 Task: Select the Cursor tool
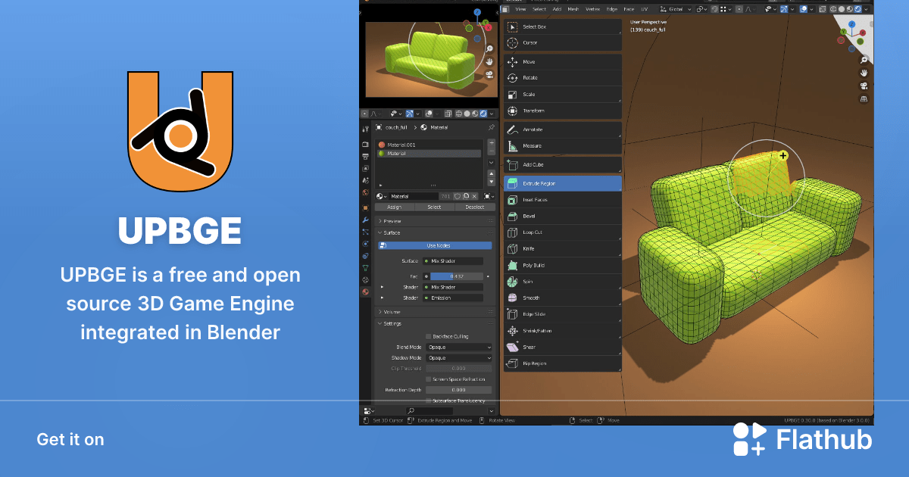pos(563,42)
